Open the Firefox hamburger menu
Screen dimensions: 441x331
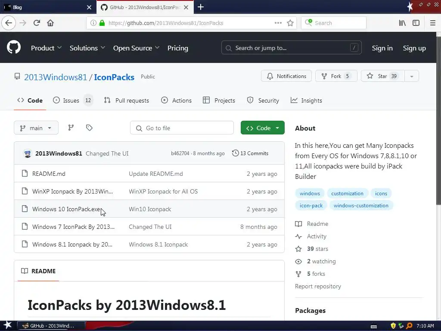point(432,23)
